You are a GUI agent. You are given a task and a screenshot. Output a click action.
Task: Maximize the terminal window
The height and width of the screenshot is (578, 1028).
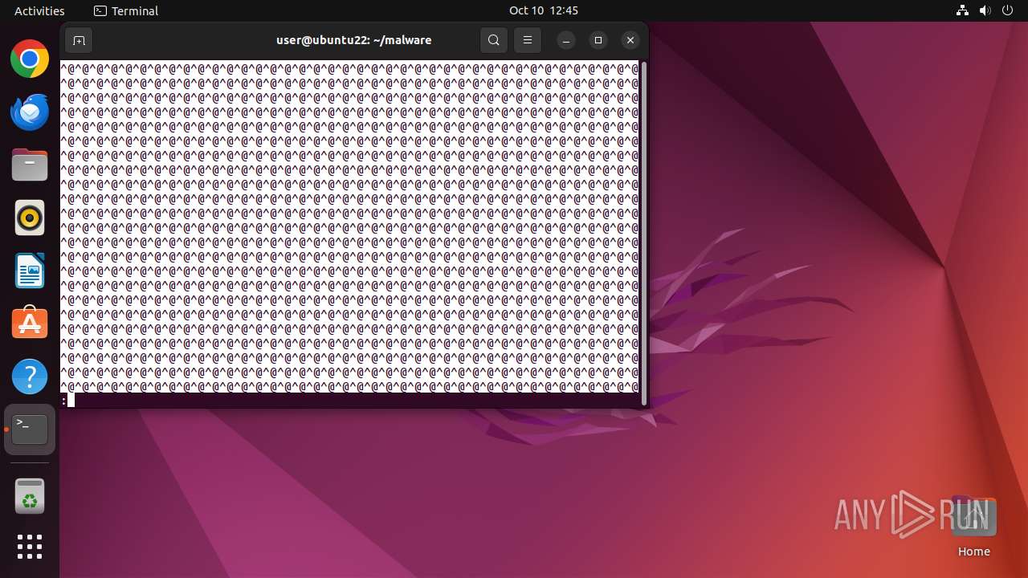point(598,40)
